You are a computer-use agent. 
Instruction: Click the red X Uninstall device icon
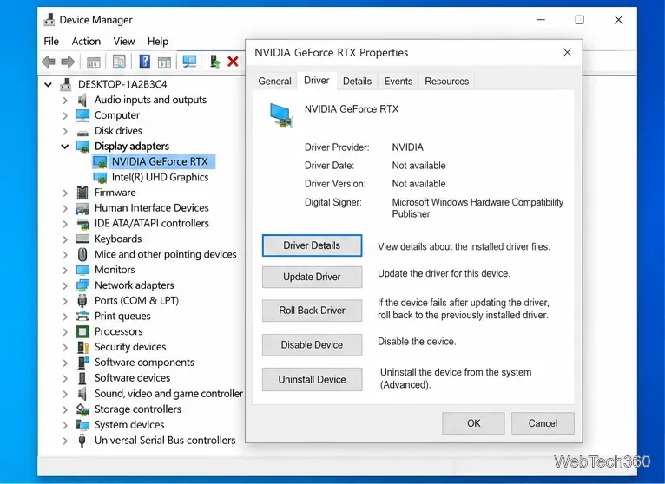[x=233, y=62]
